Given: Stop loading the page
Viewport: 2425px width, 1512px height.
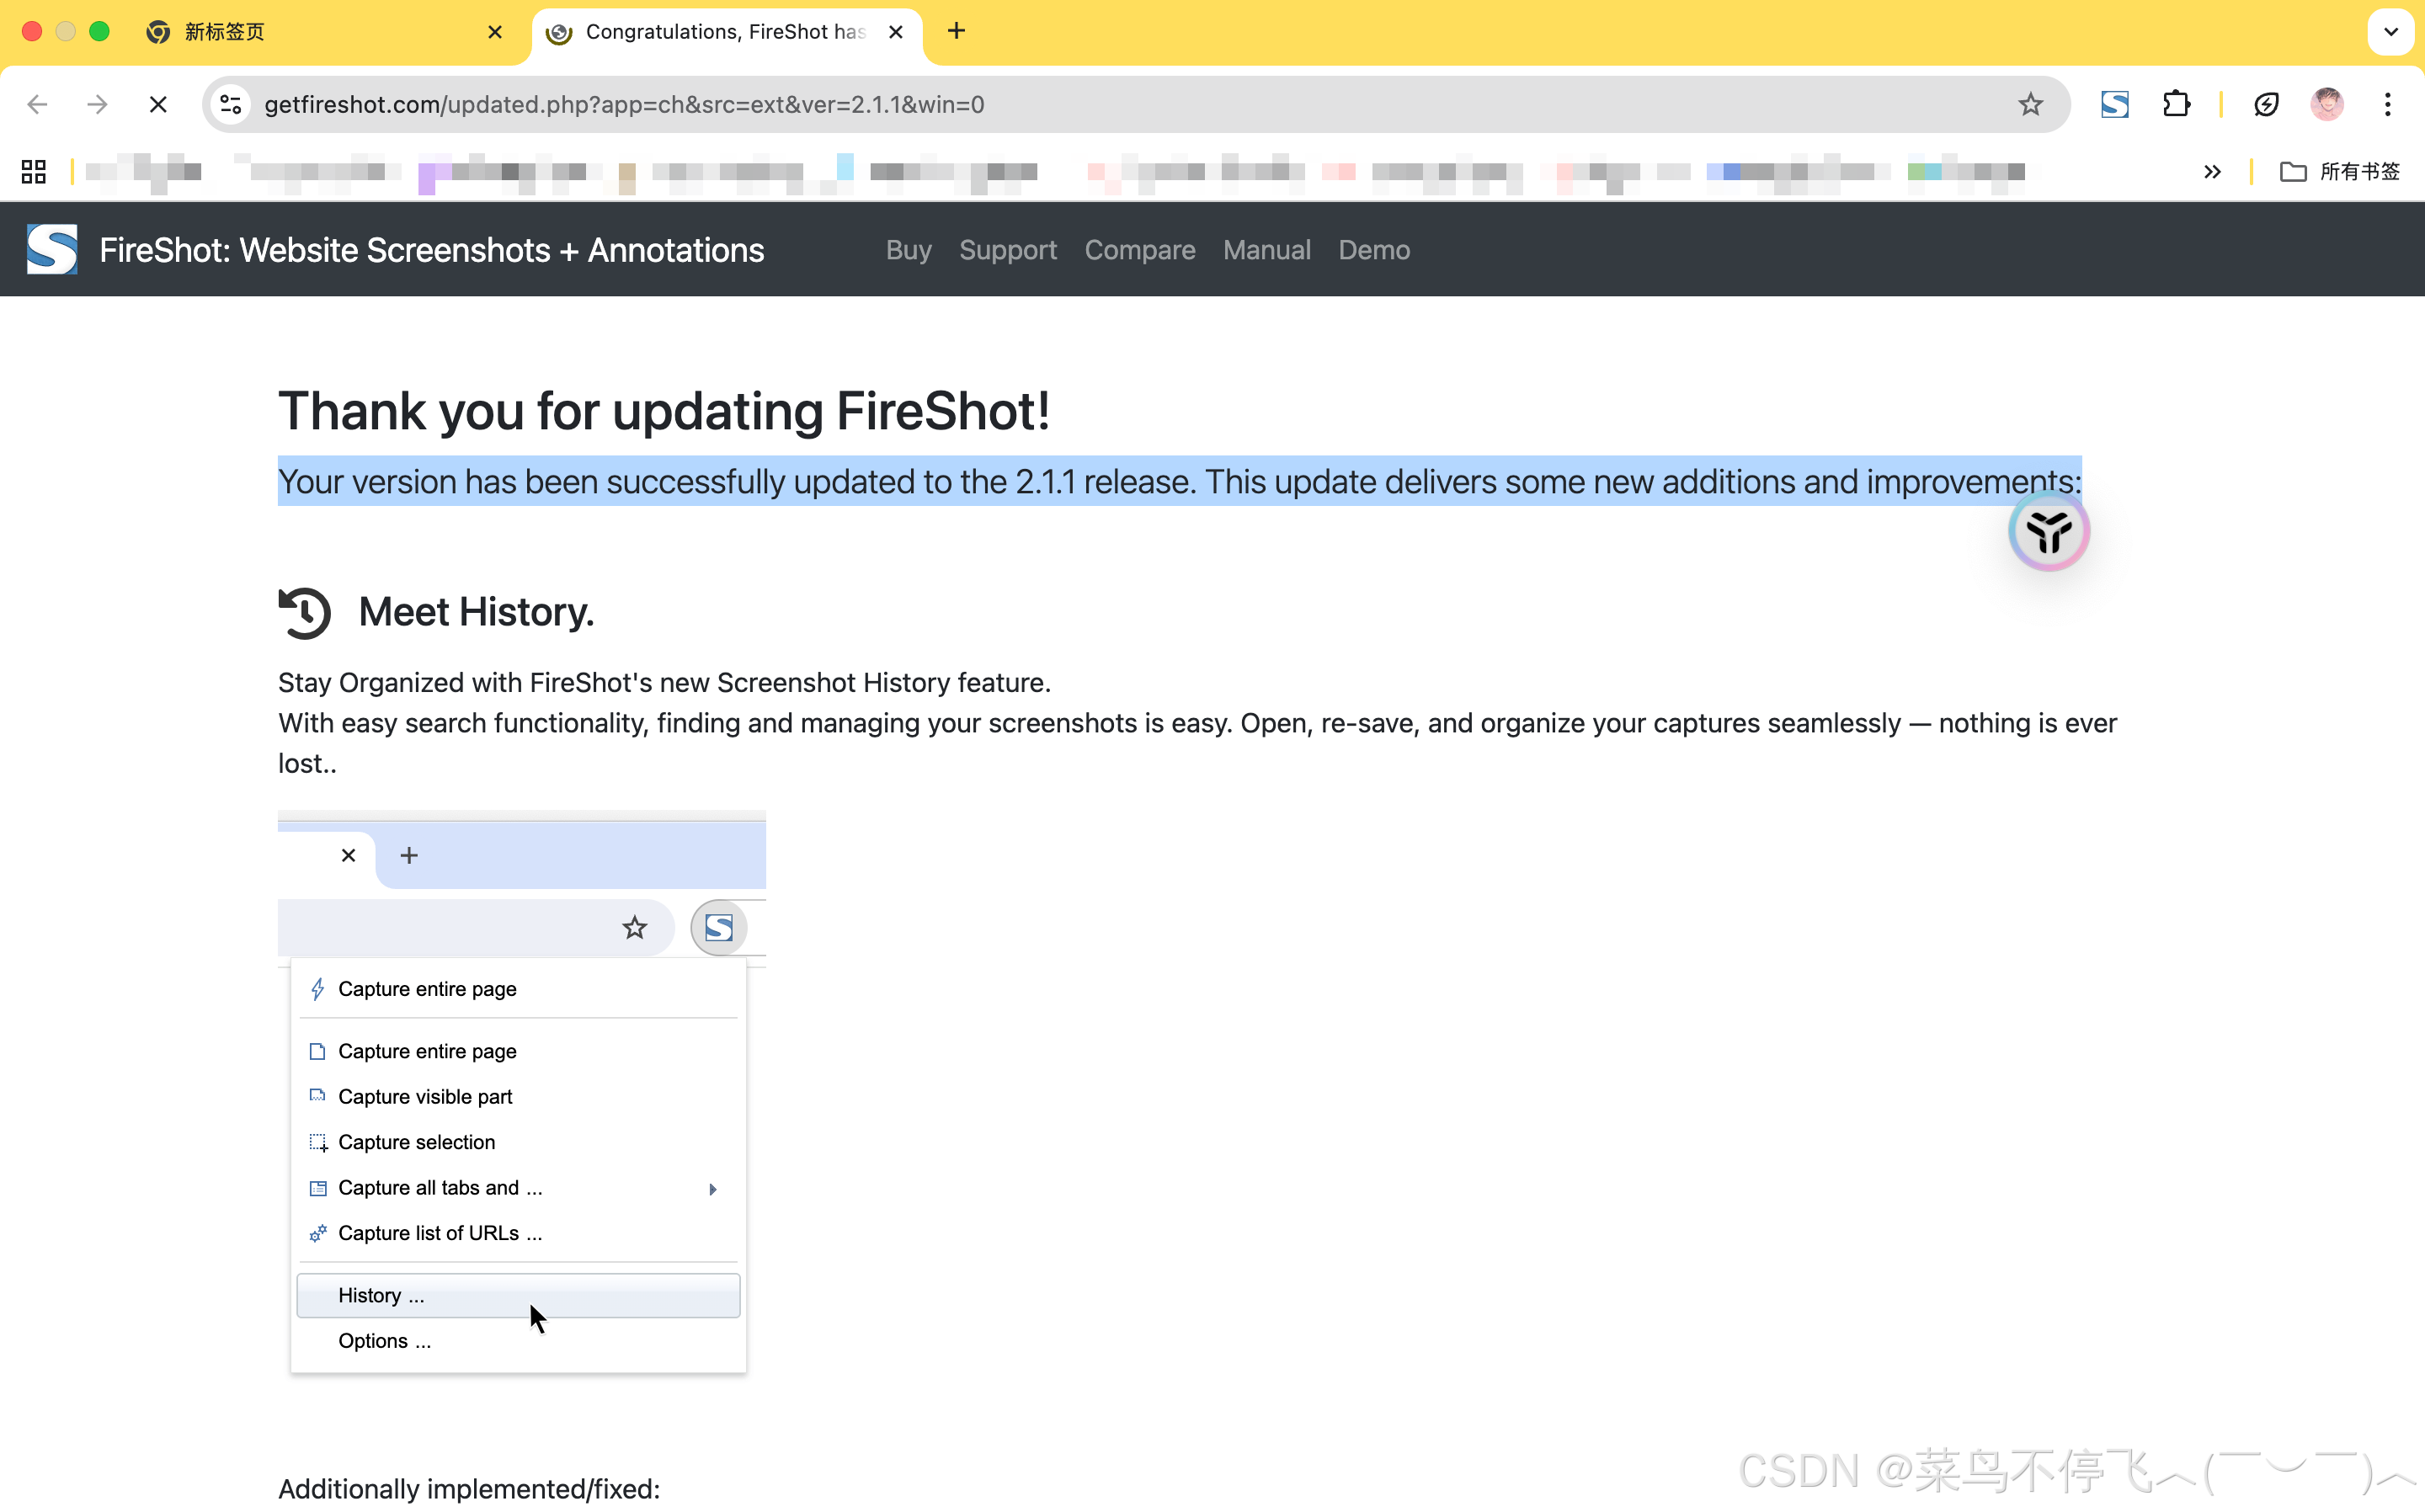Looking at the screenshot, I should 158,104.
